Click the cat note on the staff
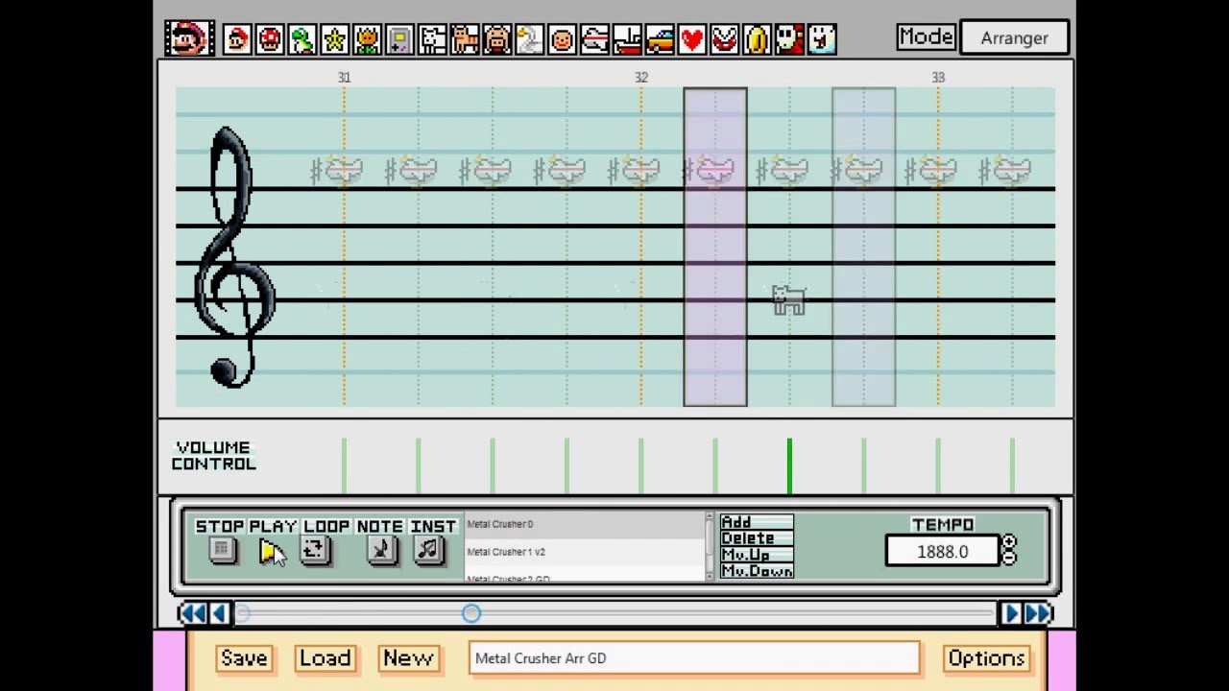This screenshot has height=691, width=1229. 788,300
